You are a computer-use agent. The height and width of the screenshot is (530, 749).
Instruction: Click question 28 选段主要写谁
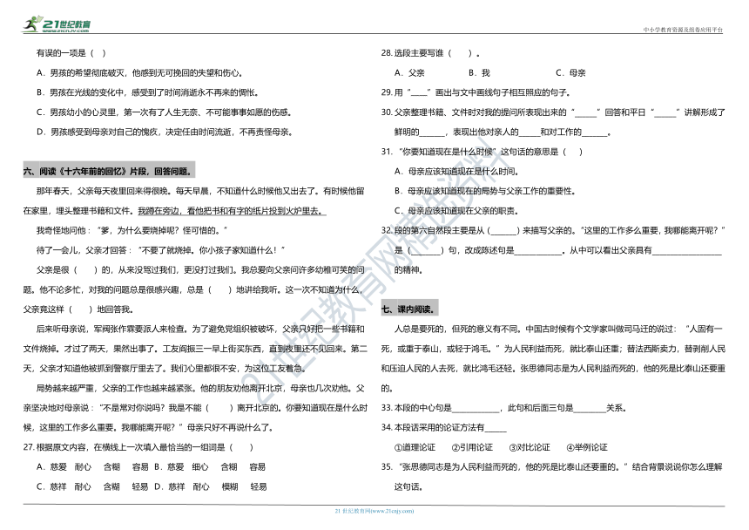click(430, 53)
